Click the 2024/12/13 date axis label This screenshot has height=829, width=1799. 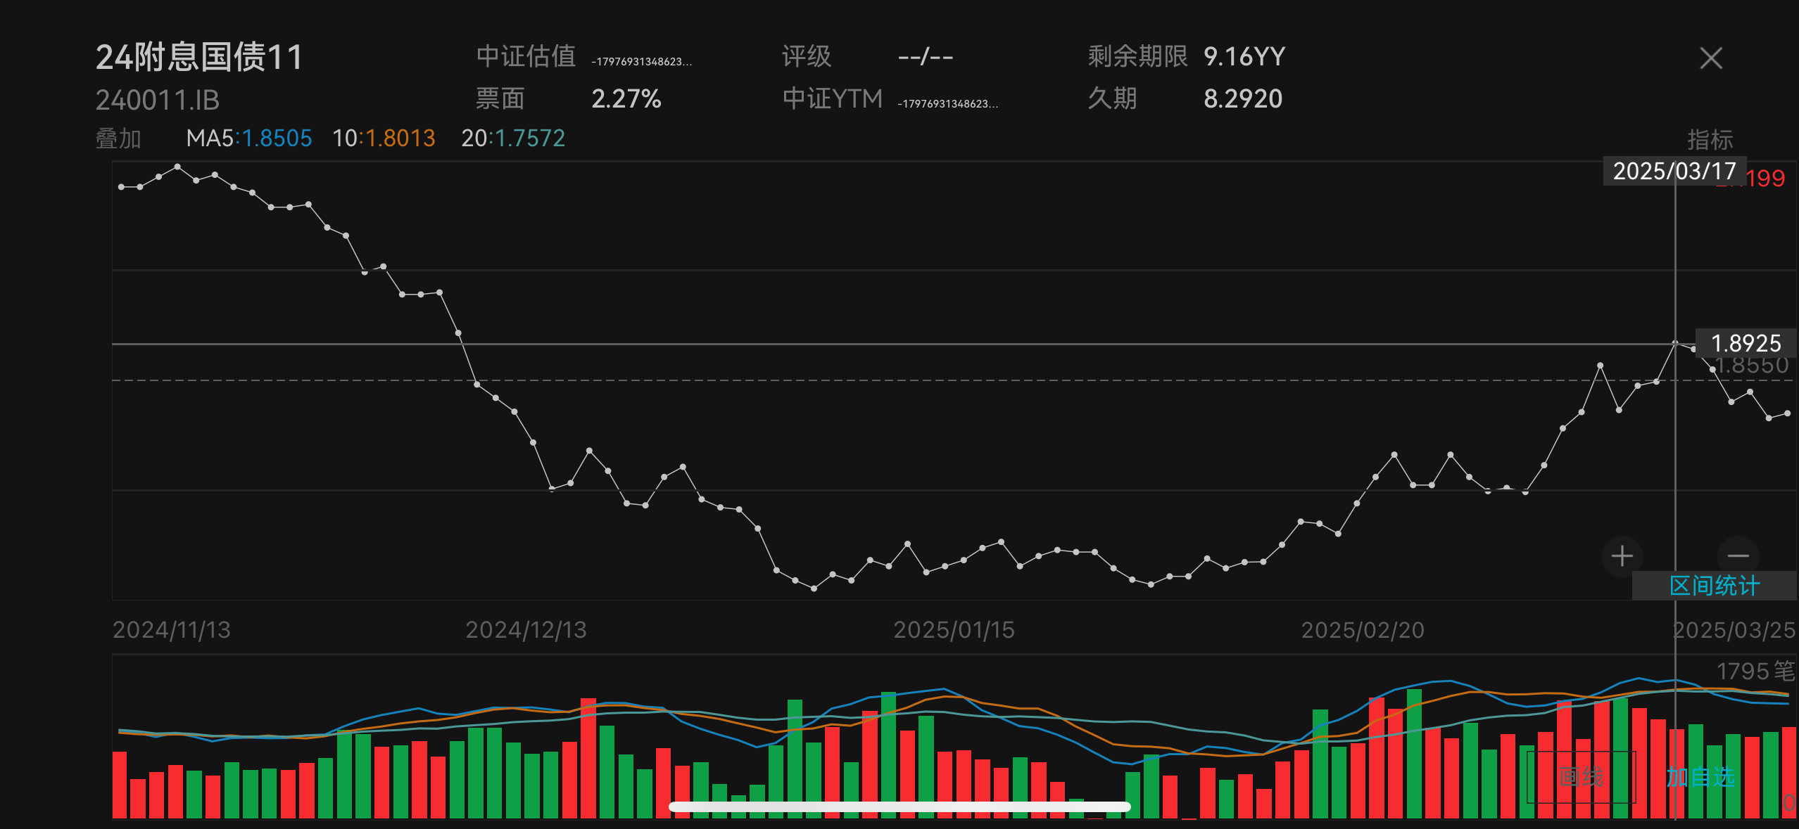pos(526,630)
